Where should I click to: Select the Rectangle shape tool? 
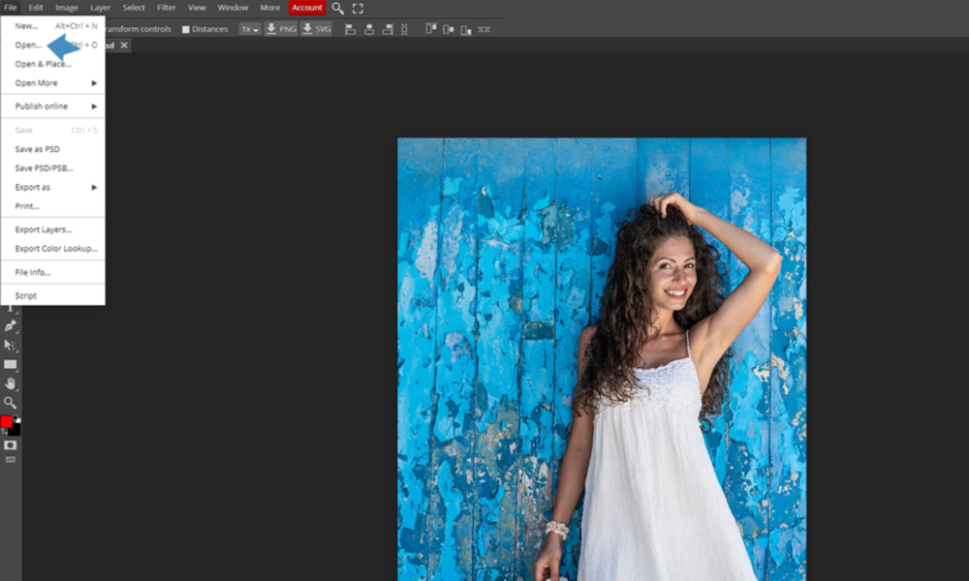click(10, 364)
